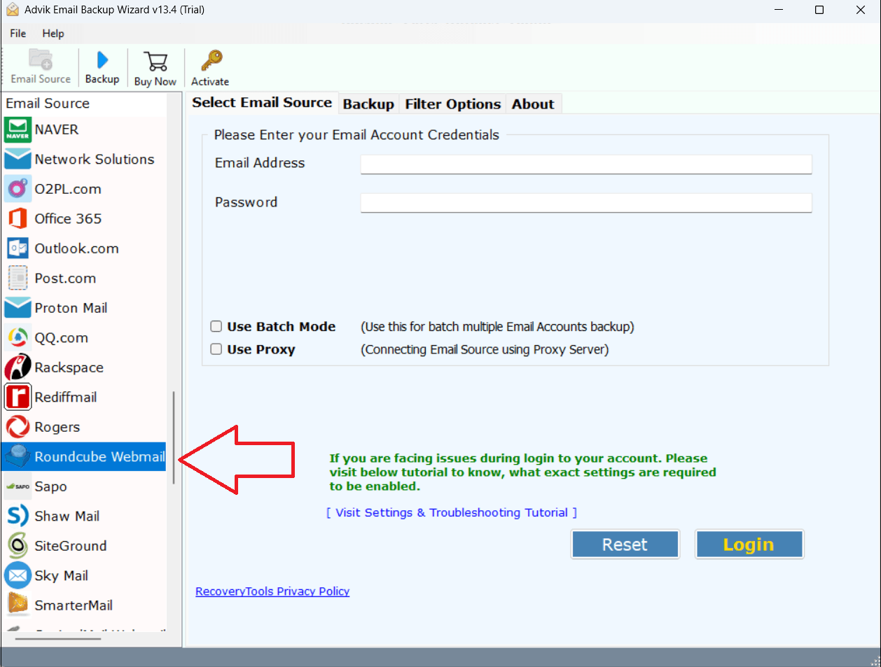Switch to Filter Options tab
Viewport: 881px width, 667px height.
click(x=453, y=104)
